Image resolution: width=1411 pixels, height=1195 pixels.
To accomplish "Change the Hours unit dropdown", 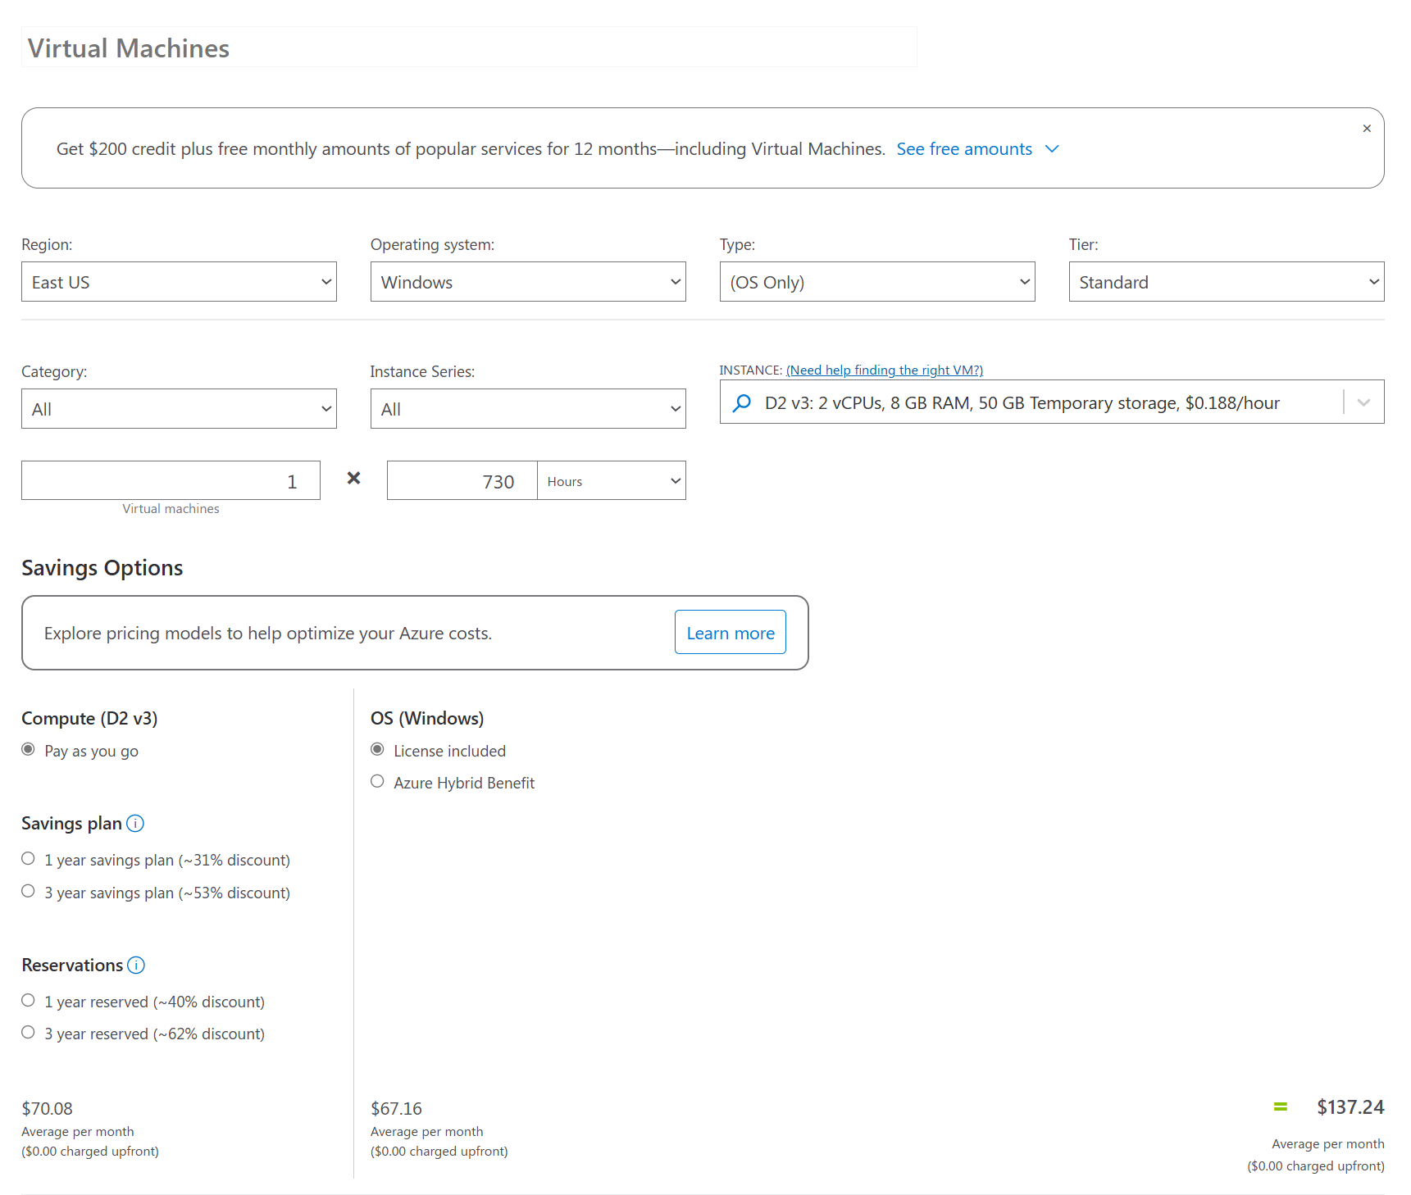I will pos(611,480).
